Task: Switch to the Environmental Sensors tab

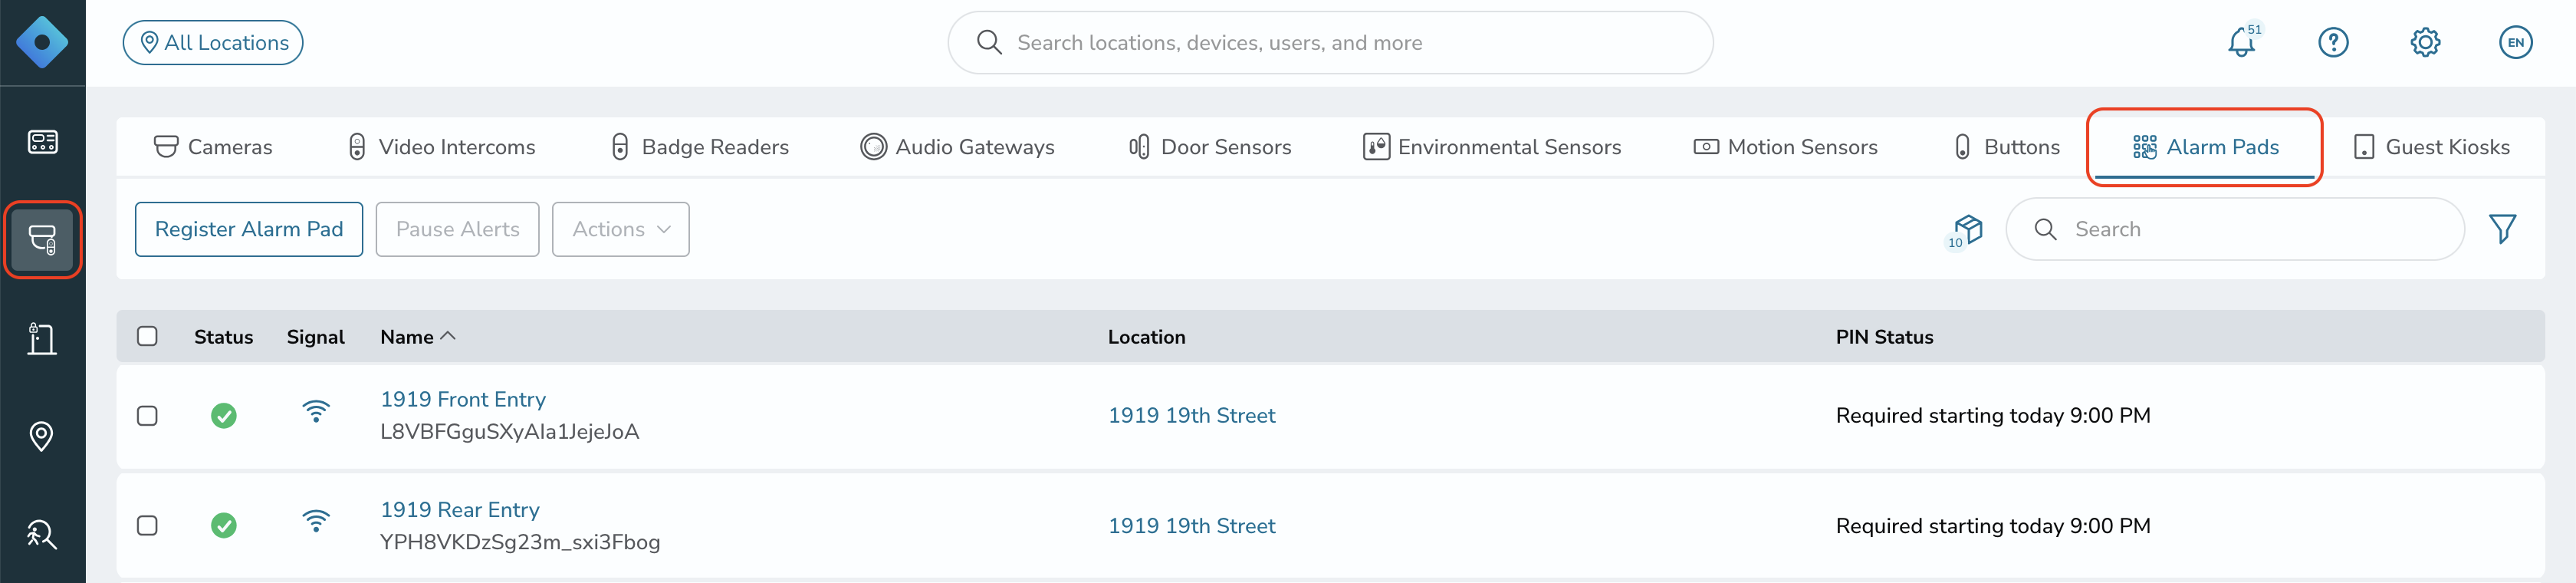Action: [x=1492, y=147]
